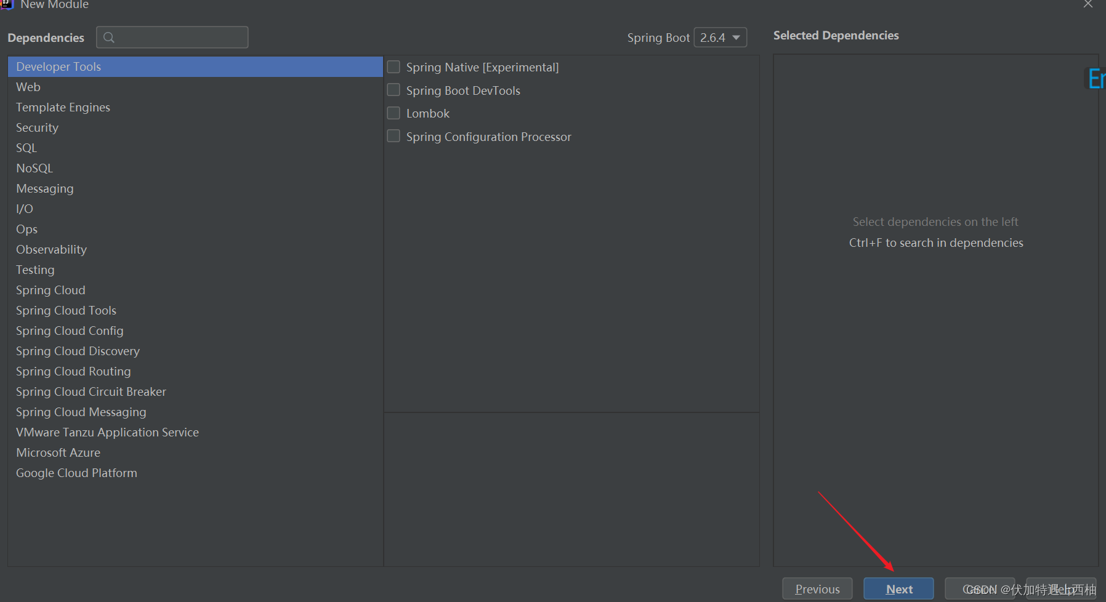Select the Observability category
This screenshot has height=602, width=1106.
point(195,249)
